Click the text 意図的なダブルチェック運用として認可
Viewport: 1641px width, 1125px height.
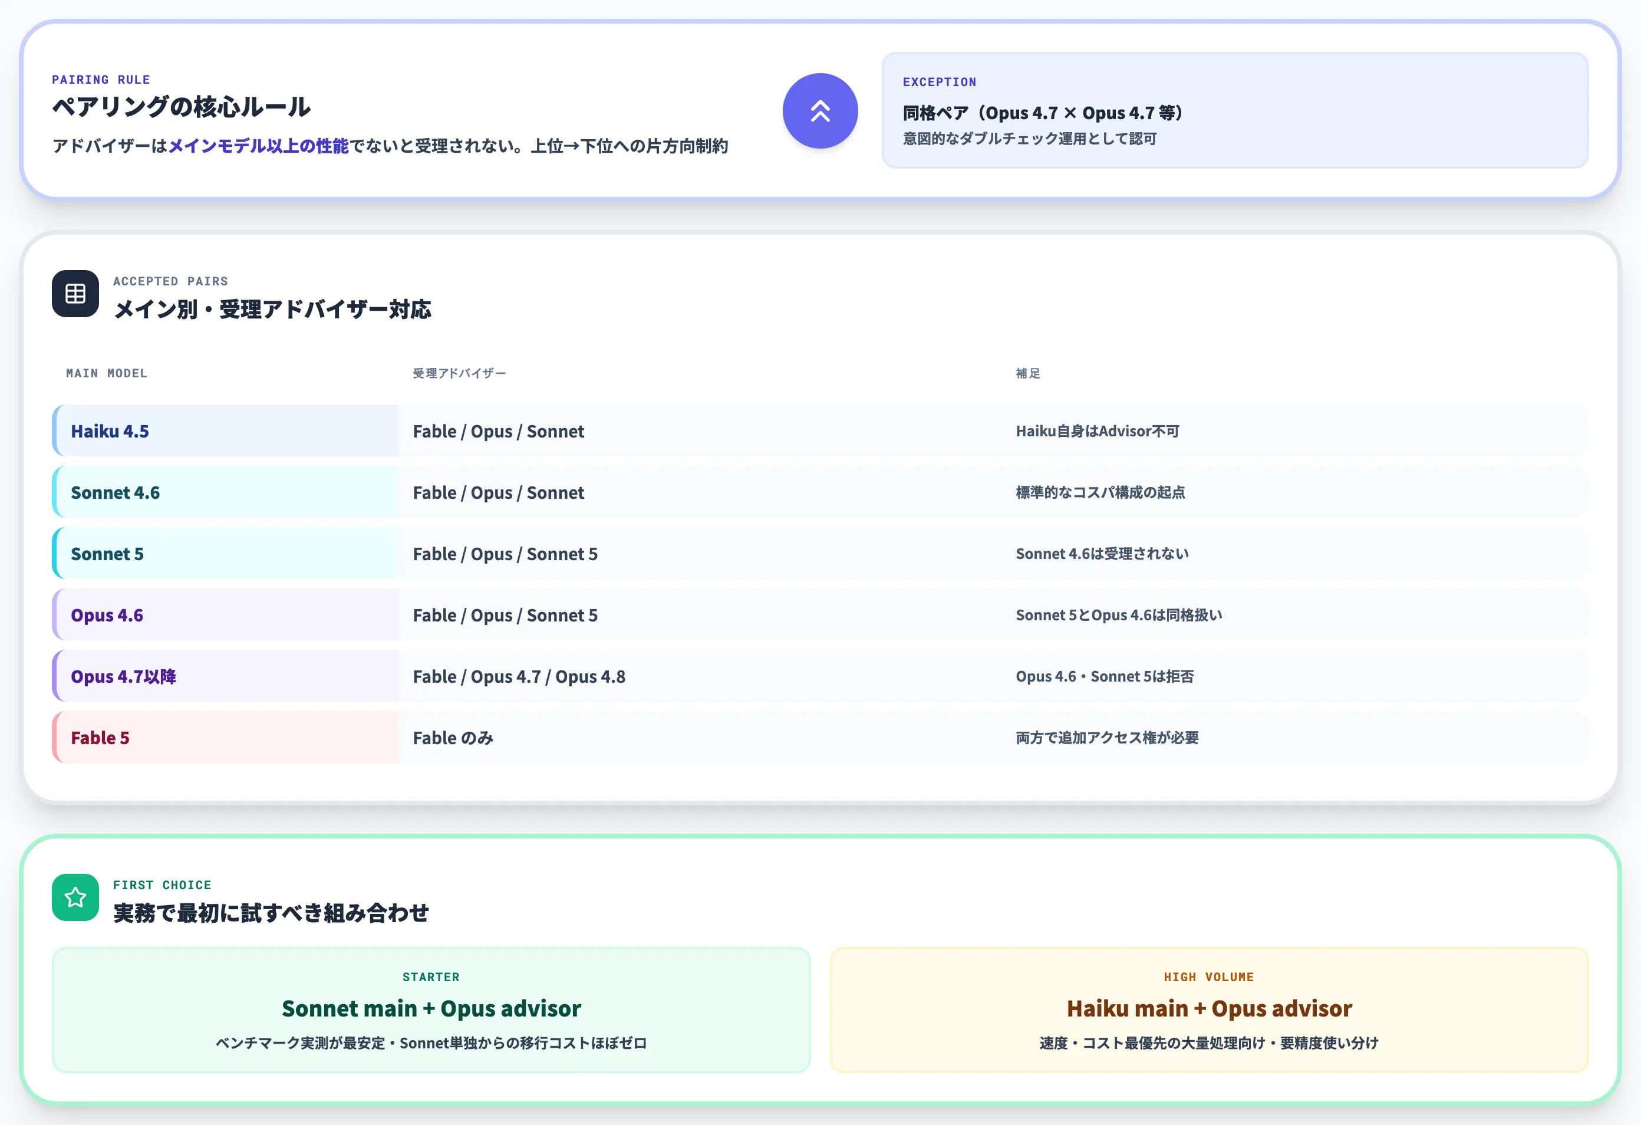tap(1030, 139)
